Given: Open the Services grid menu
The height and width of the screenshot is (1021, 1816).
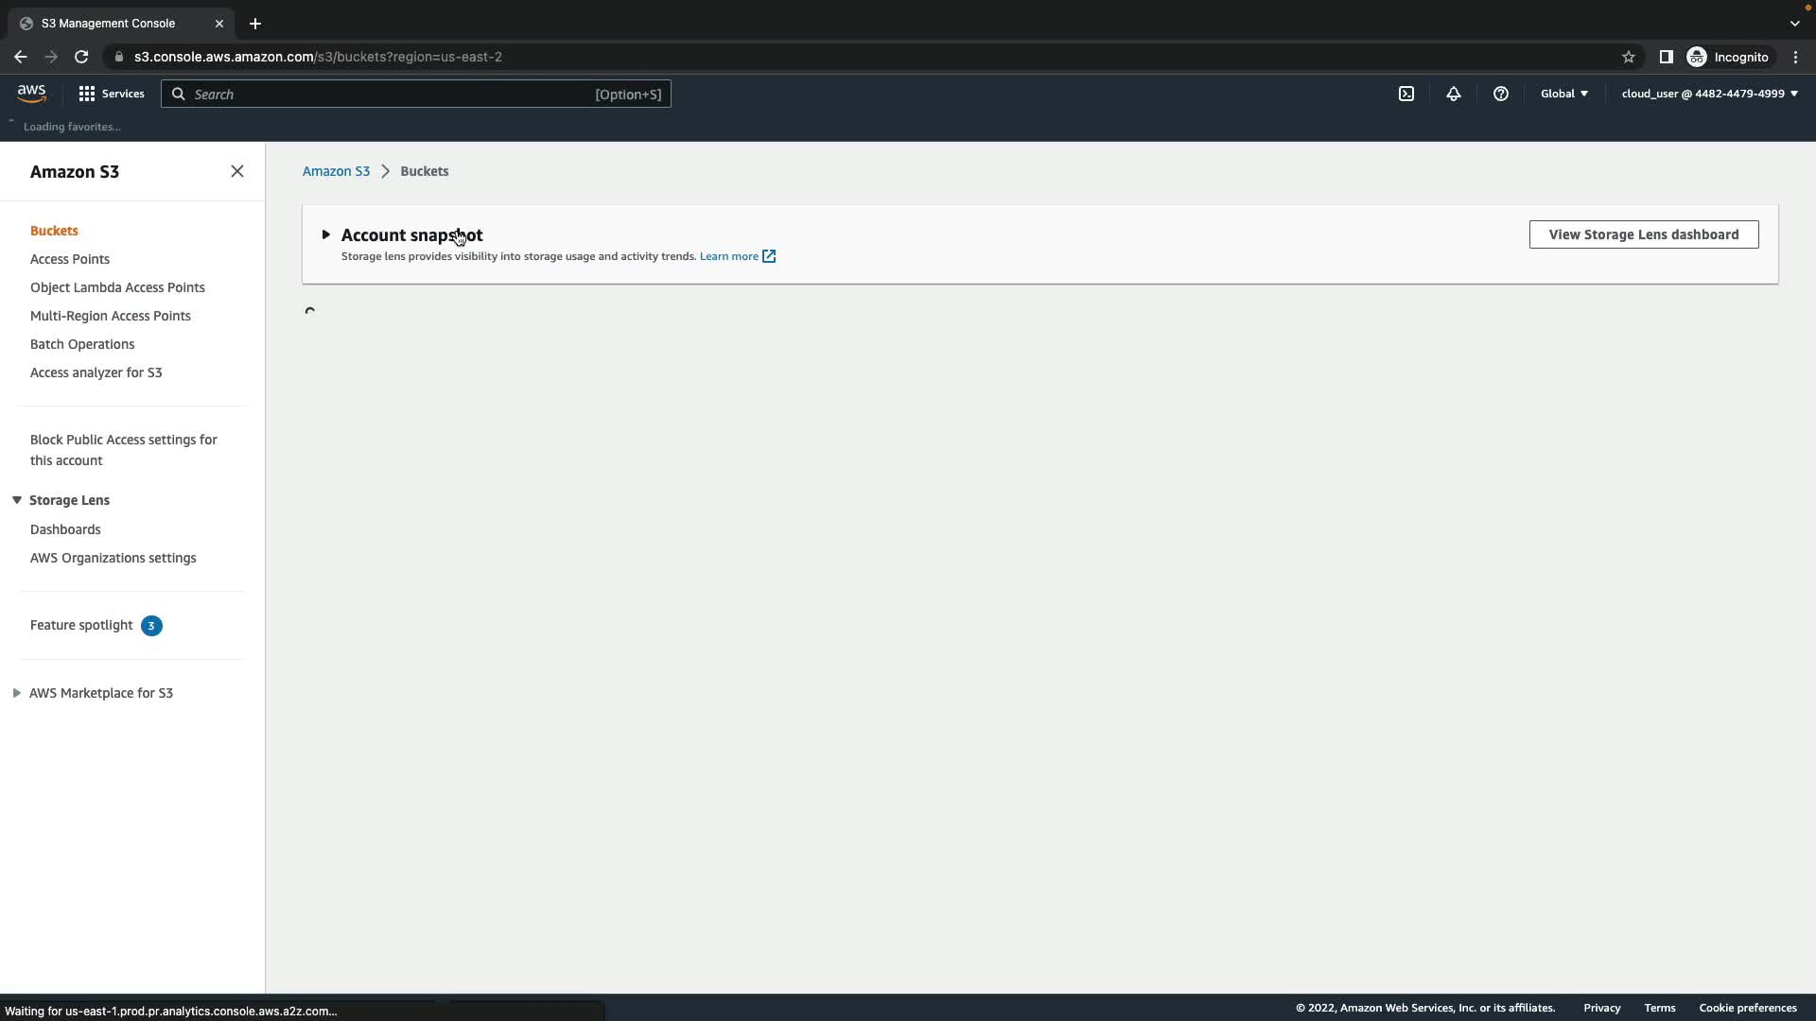Looking at the screenshot, I should (112, 94).
